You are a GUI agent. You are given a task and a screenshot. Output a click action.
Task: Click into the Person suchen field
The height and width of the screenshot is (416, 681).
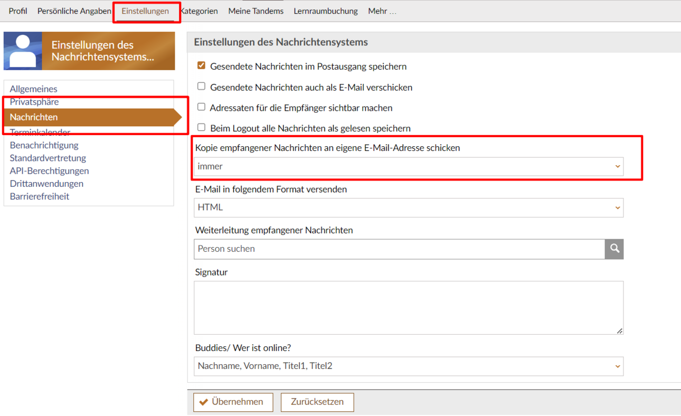(x=399, y=249)
